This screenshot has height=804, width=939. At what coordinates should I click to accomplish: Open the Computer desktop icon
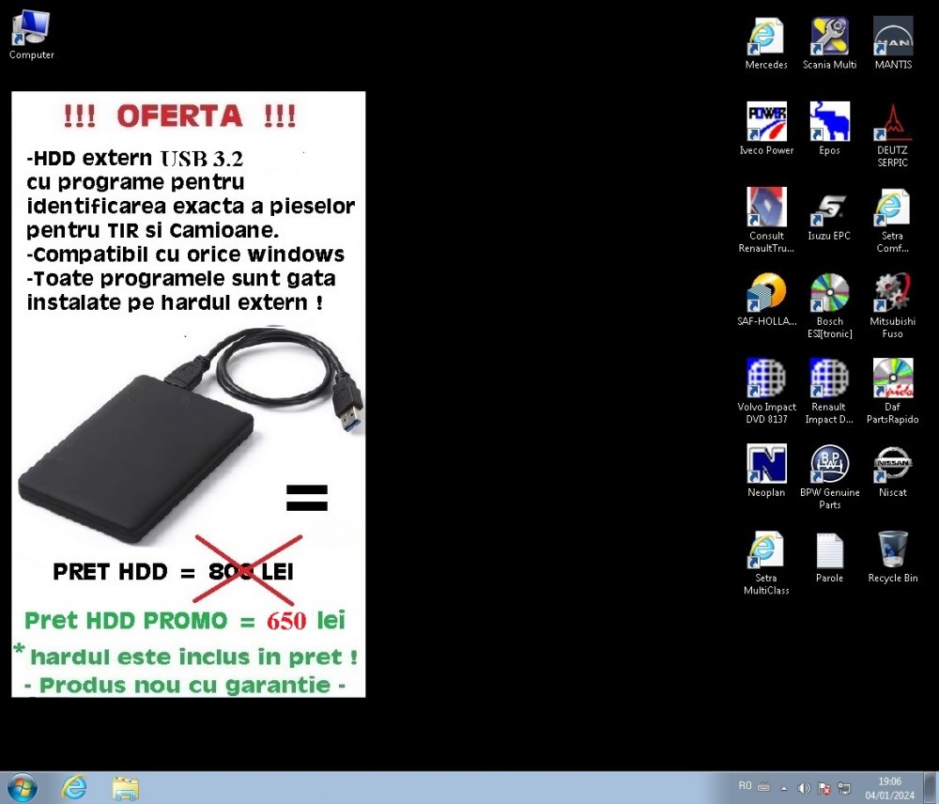click(31, 35)
